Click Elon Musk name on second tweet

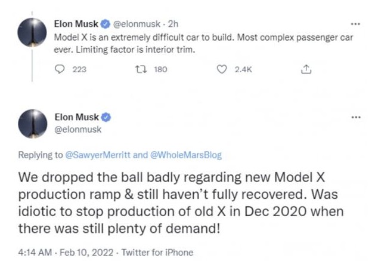[x=77, y=116]
